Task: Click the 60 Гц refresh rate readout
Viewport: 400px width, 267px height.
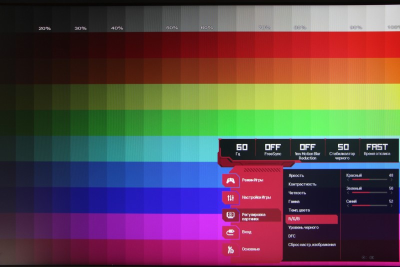Action: coord(241,149)
